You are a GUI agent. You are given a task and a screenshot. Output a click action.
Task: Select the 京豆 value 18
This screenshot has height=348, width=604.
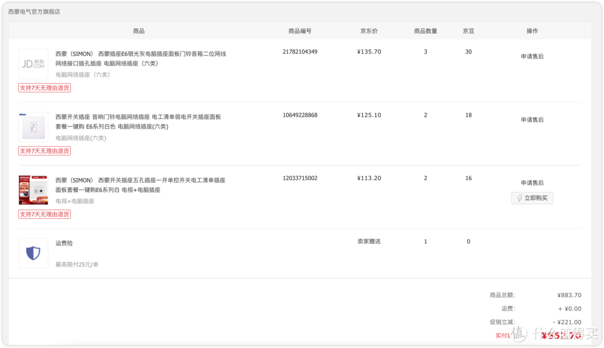[469, 115]
